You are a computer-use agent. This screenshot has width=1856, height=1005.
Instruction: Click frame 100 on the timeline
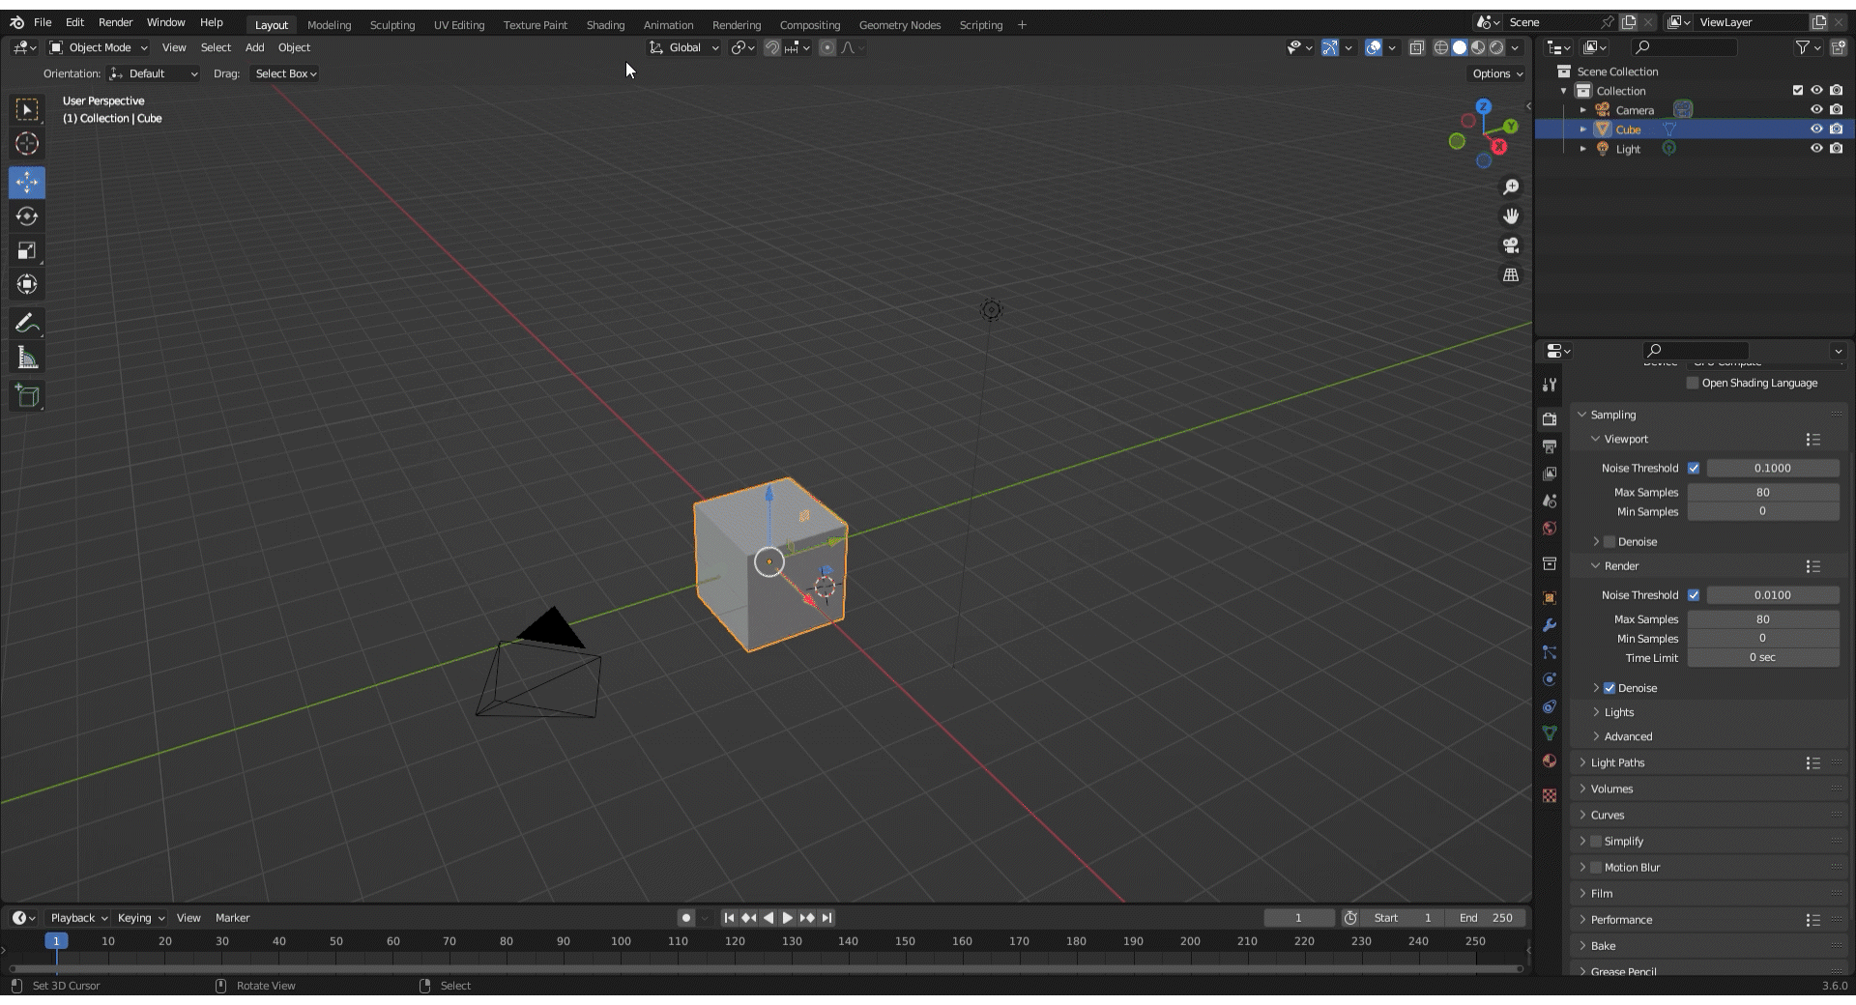[x=621, y=941]
